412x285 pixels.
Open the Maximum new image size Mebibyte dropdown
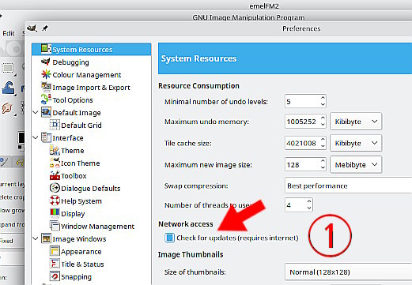click(356, 164)
